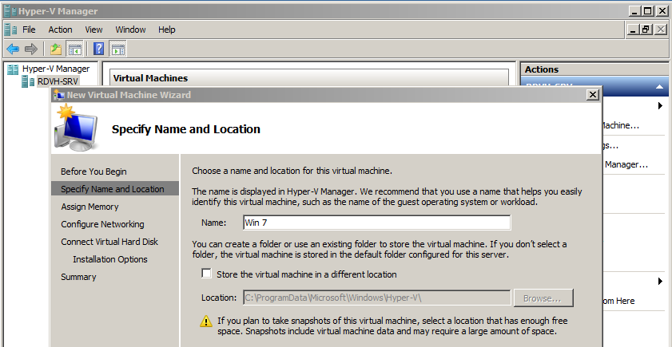The width and height of the screenshot is (672, 347).
Task: Click the Virtual Machines panel header
Action: click(x=309, y=78)
